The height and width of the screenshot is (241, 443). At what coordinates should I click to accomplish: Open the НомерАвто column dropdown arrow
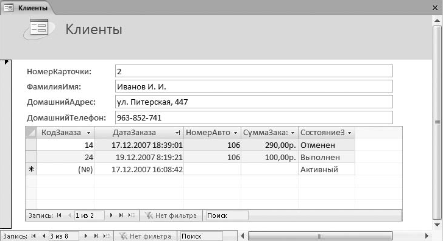pyautogui.click(x=235, y=133)
